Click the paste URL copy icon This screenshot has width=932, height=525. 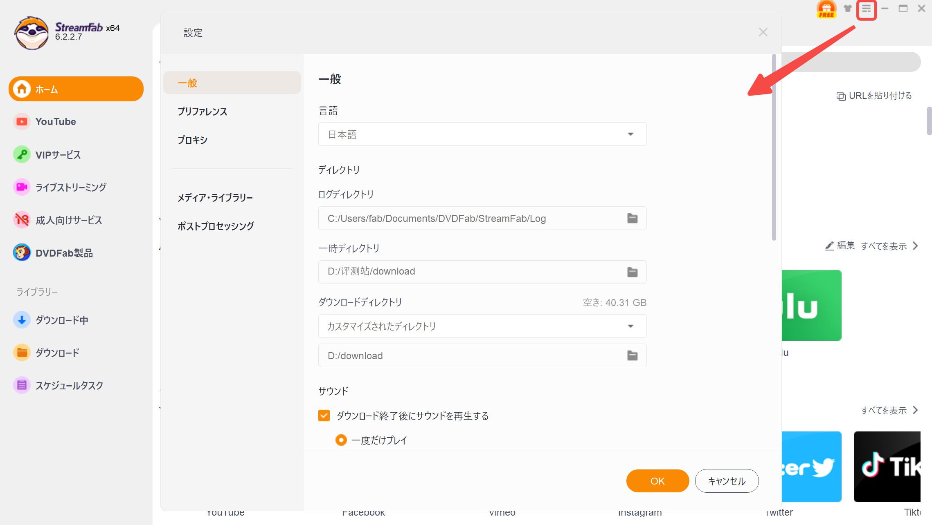(x=841, y=96)
